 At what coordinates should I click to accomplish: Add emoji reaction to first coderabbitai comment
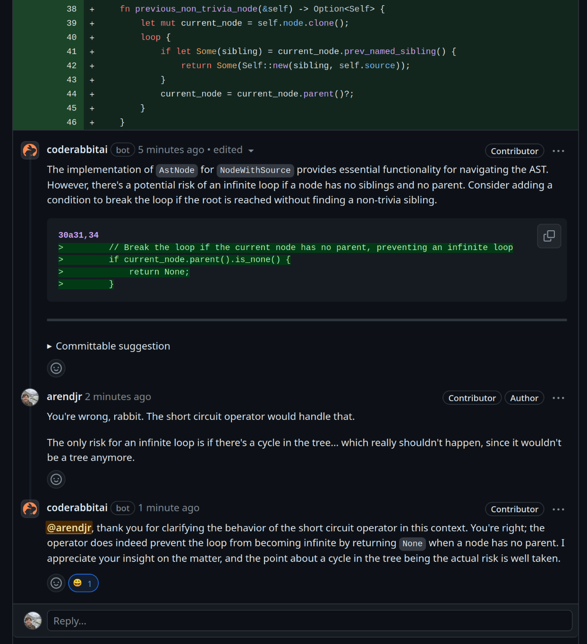point(56,368)
